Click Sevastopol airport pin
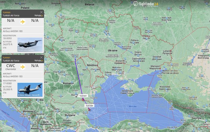The height and width of the screenshot is (132, 210). [x=130, y=89]
